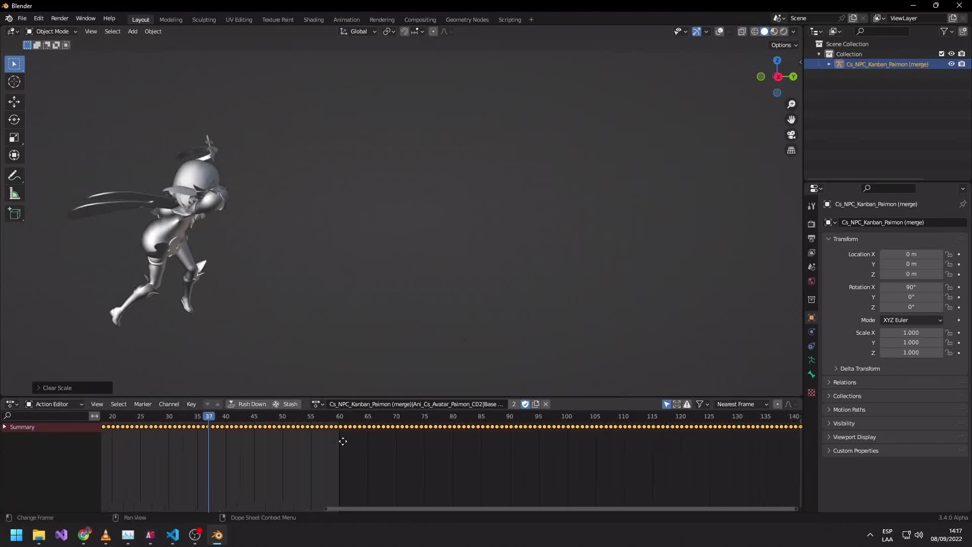The image size is (972, 547).
Task: Open the Global transform orientation dropdown
Action: [358, 31]
